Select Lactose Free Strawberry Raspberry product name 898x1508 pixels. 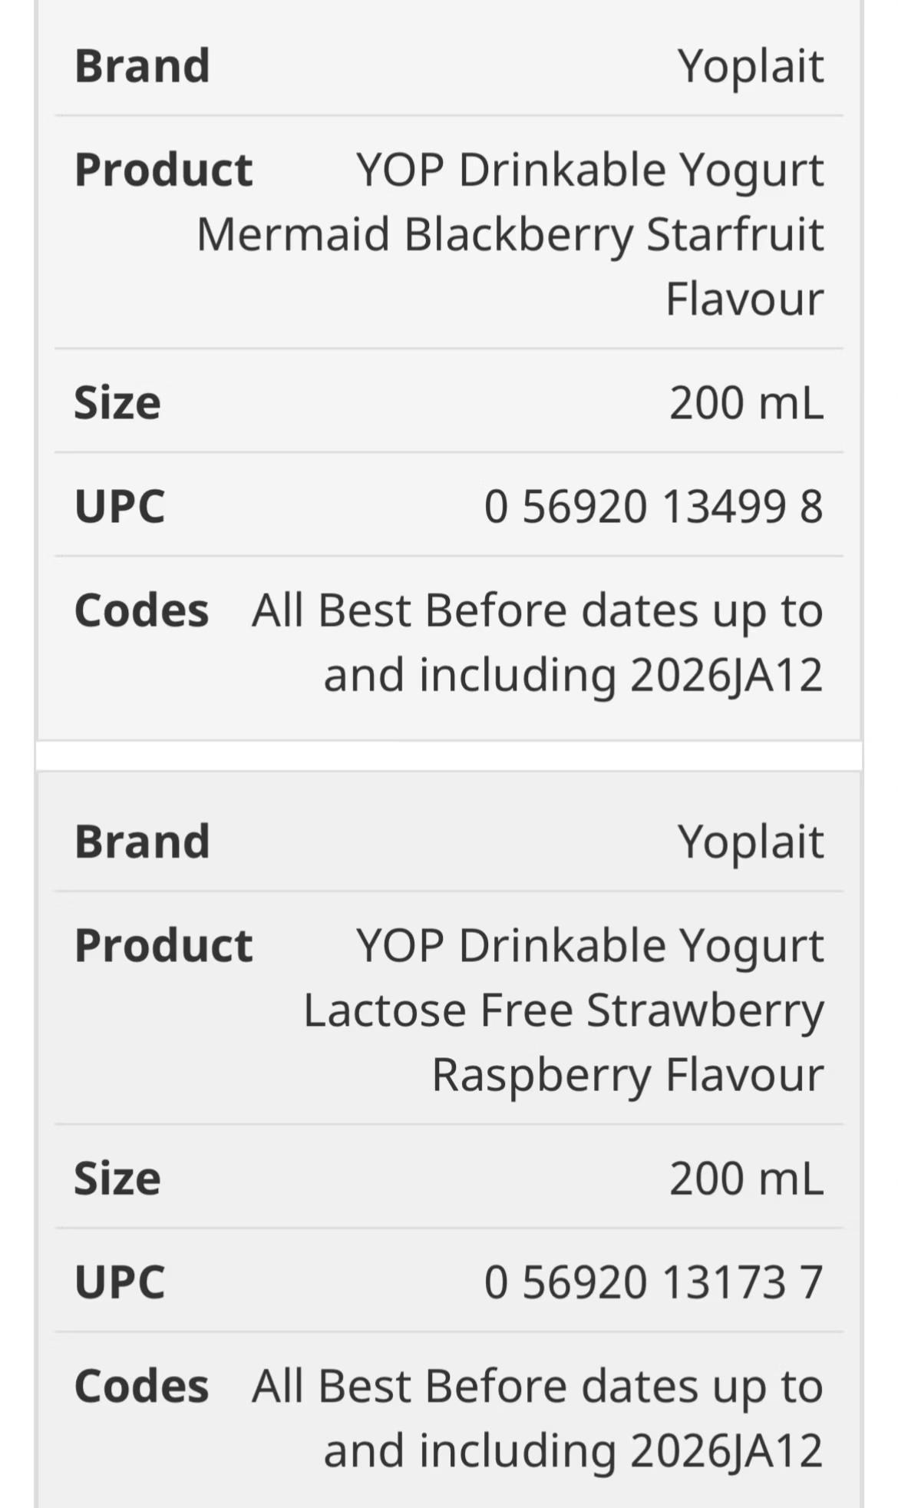coord(563,1009)
